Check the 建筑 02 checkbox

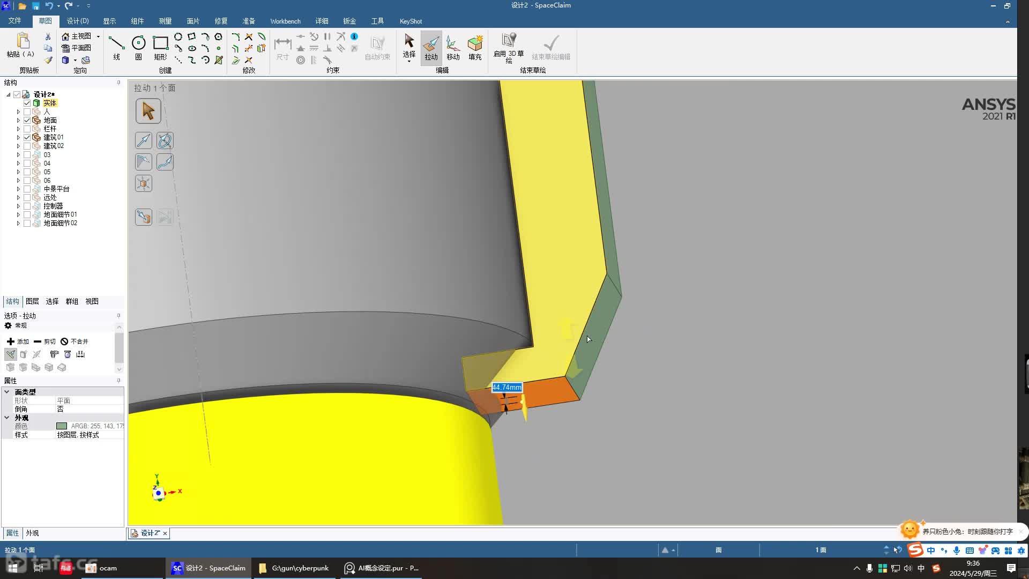[x=27, y=146]
